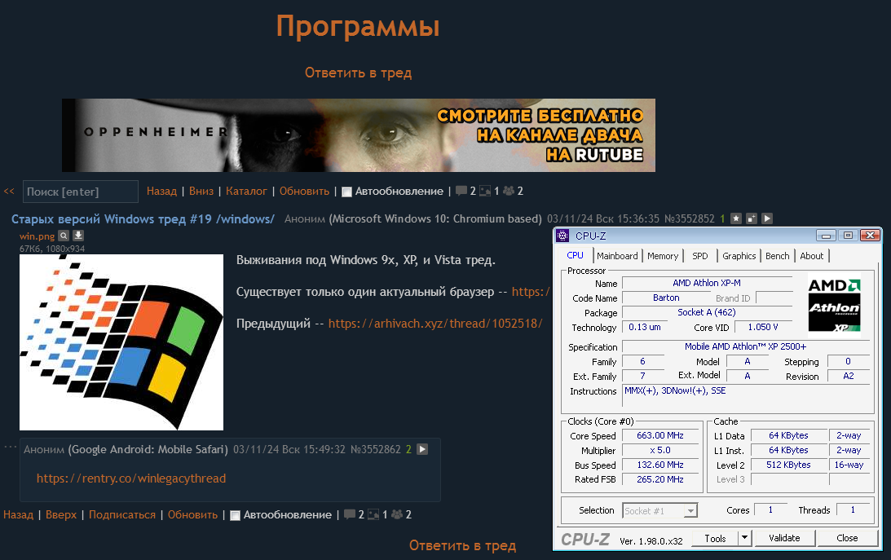Screen dimensions: 891x560
Task: Click the thread title Старых версий Windows тред #19
Action: 143,219
